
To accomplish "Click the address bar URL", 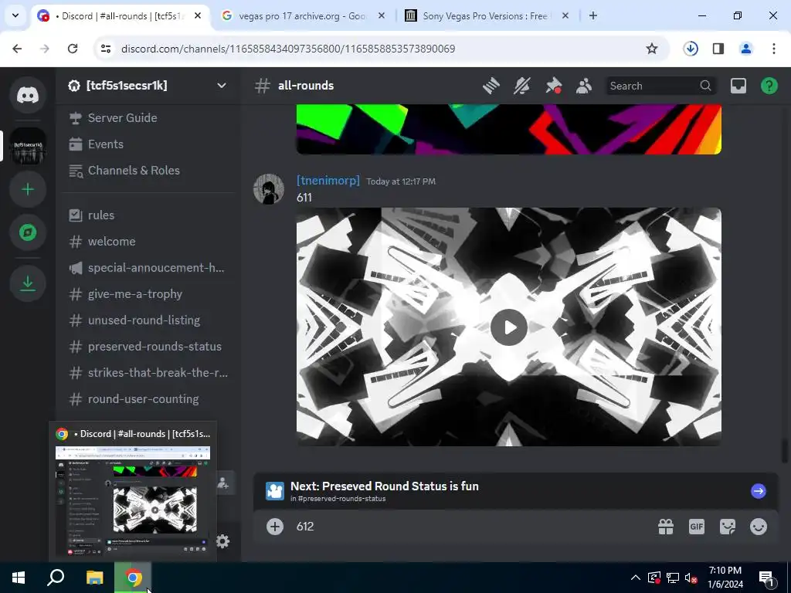I will (288, 49).
